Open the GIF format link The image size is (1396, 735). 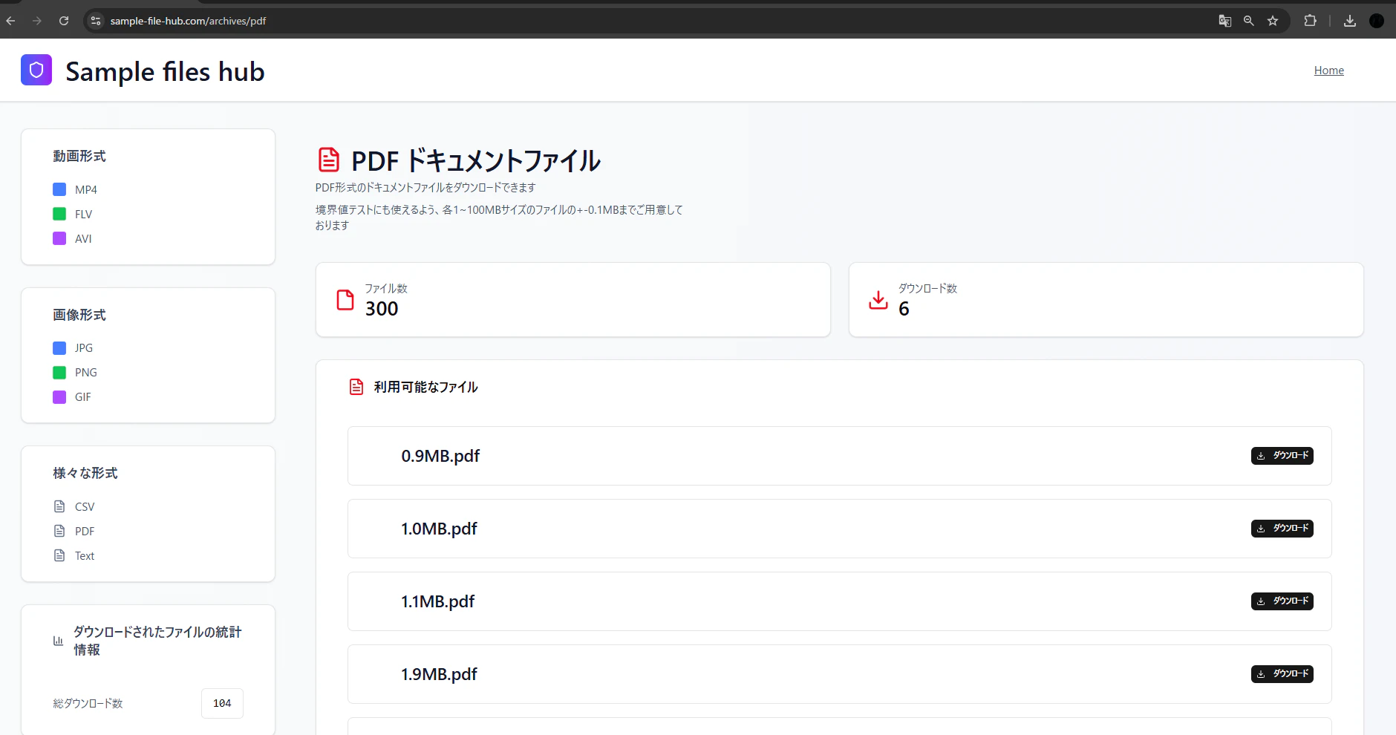(83, 397)
